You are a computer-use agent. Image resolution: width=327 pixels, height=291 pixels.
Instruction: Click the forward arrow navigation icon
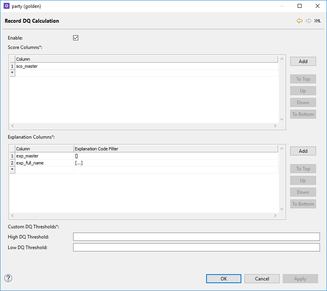[x=309, y=21]
